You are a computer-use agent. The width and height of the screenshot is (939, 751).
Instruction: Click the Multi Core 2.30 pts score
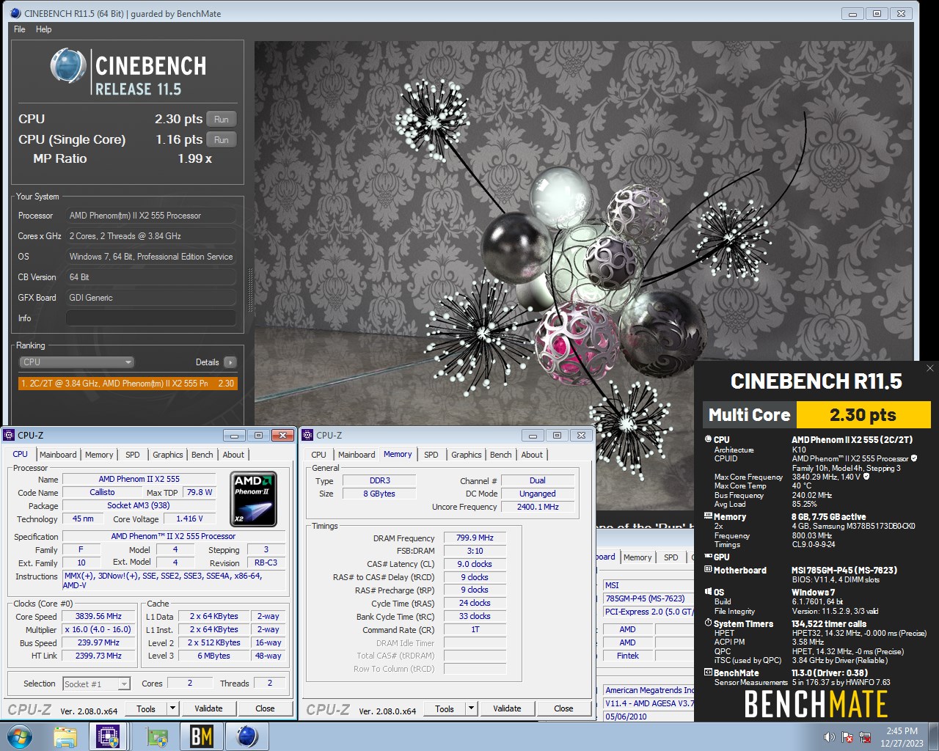863,415
